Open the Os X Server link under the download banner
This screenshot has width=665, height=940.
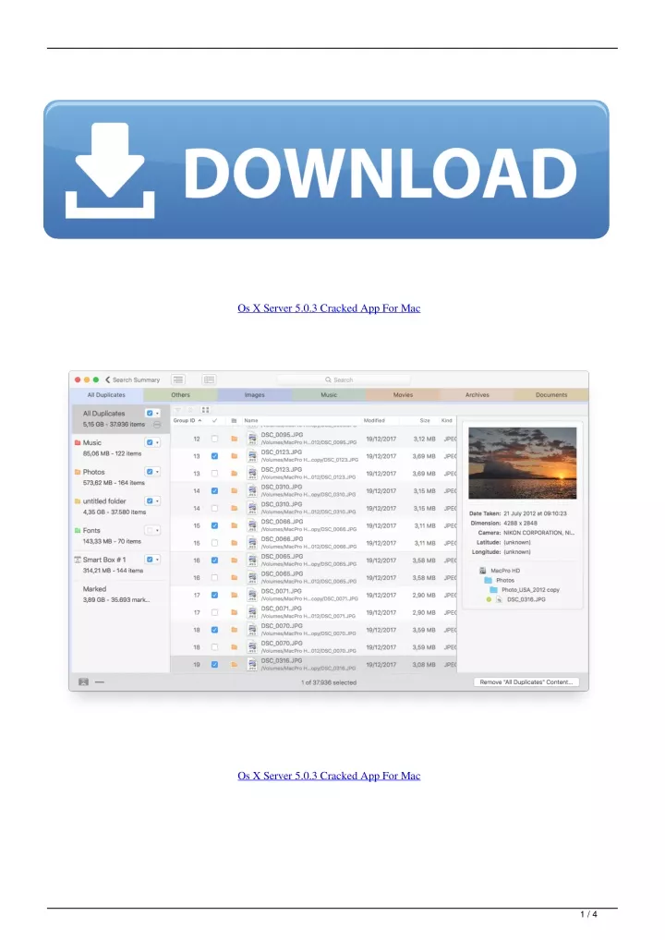[329, 308]
